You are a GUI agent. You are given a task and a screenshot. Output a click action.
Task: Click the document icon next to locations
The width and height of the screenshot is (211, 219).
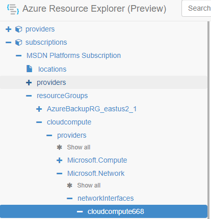click(29, 69)
